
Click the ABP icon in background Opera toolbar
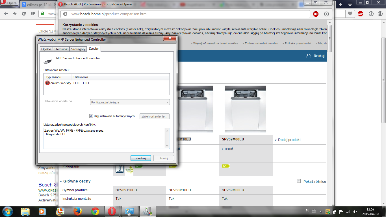point(360,14)
